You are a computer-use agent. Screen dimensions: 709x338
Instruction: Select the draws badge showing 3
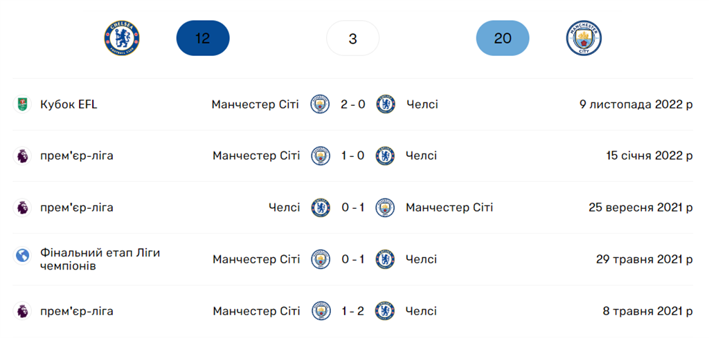tap(353, 39)
